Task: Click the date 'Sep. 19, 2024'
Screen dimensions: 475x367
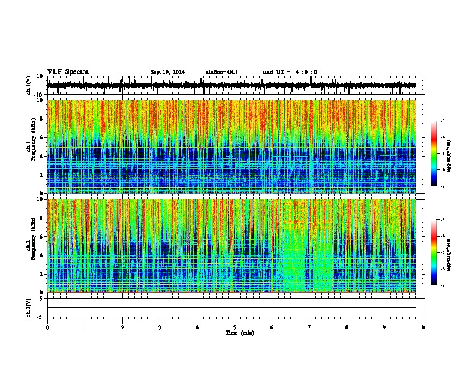Action: pos(167,72)
